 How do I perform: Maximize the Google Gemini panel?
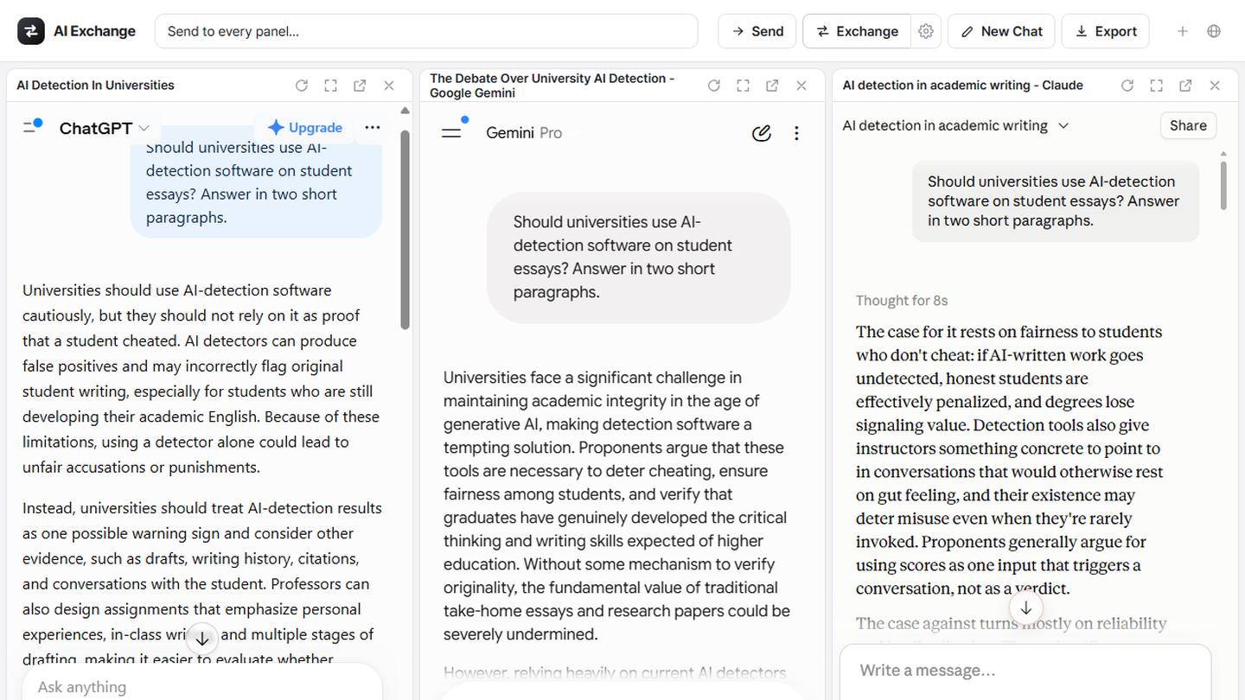point(743,86)
